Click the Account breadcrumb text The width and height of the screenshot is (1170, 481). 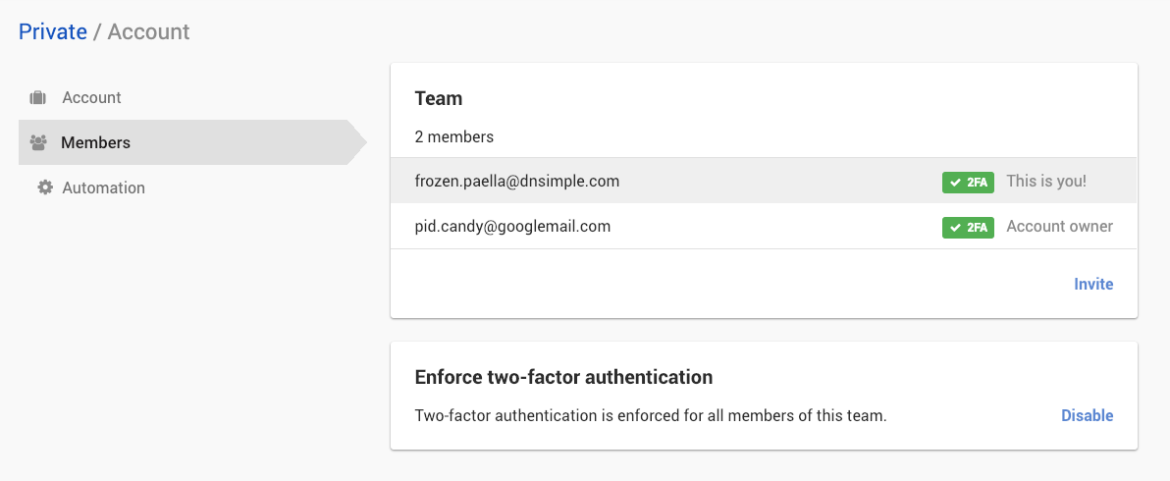click(148, 31)
